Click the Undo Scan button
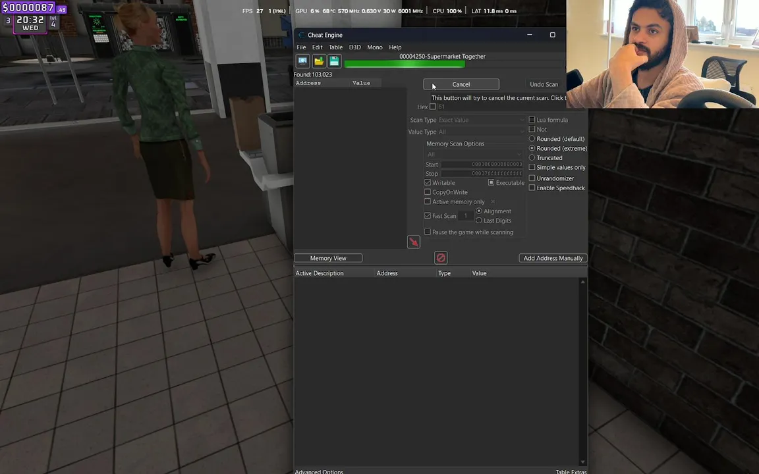The width and height of the screenshot is (759, 474). (544, 84)
